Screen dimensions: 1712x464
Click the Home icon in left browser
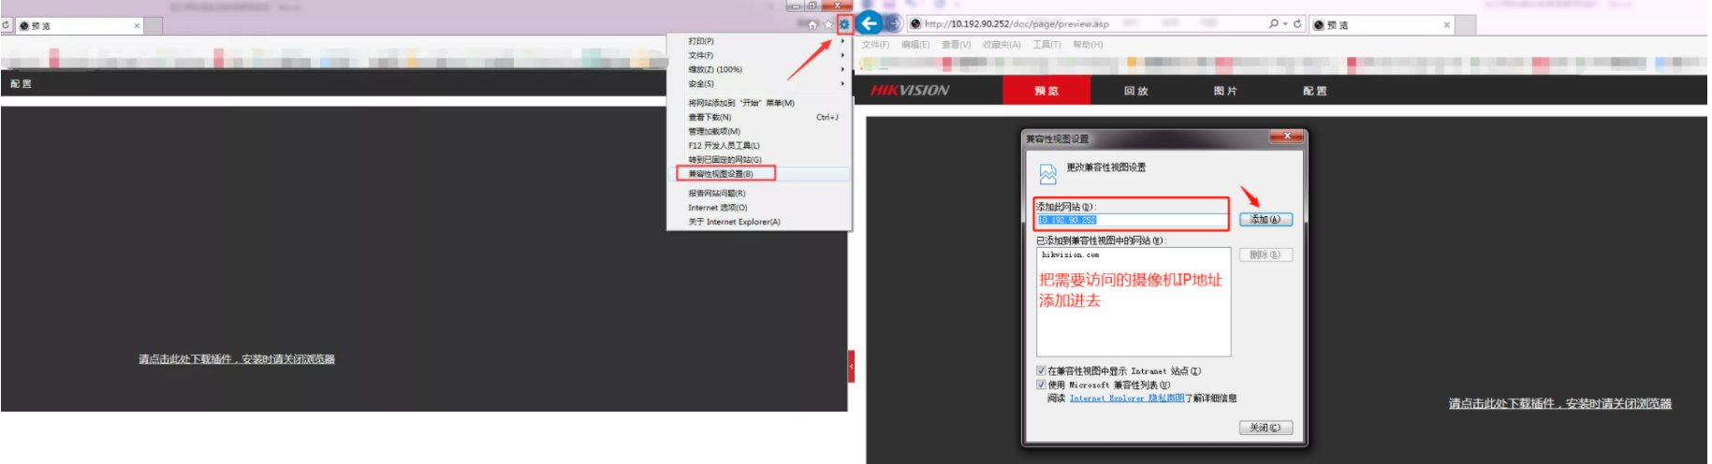[812, 25]
